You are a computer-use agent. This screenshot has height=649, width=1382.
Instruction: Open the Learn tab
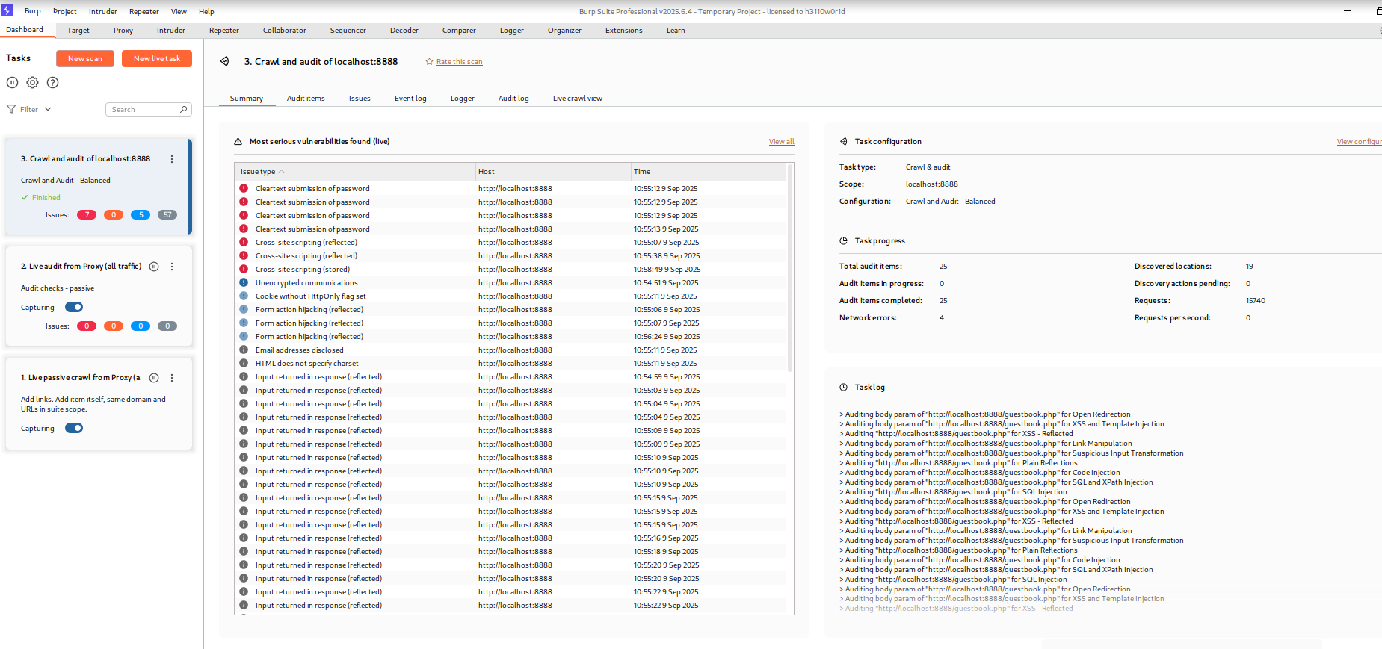click(x=676, y=31)
